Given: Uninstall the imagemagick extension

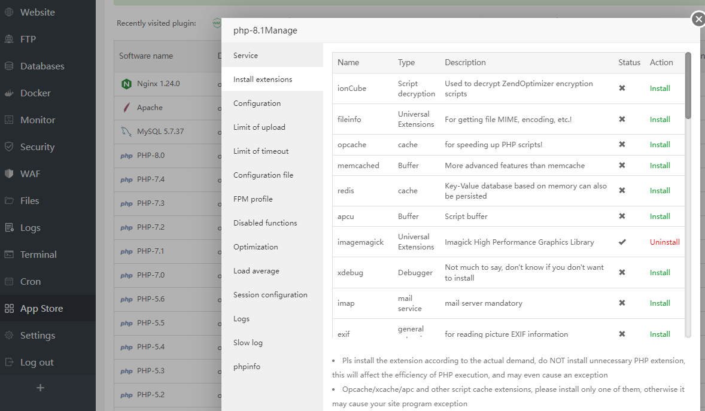Looking at the screenshot, I should click(x=664, y=242).
